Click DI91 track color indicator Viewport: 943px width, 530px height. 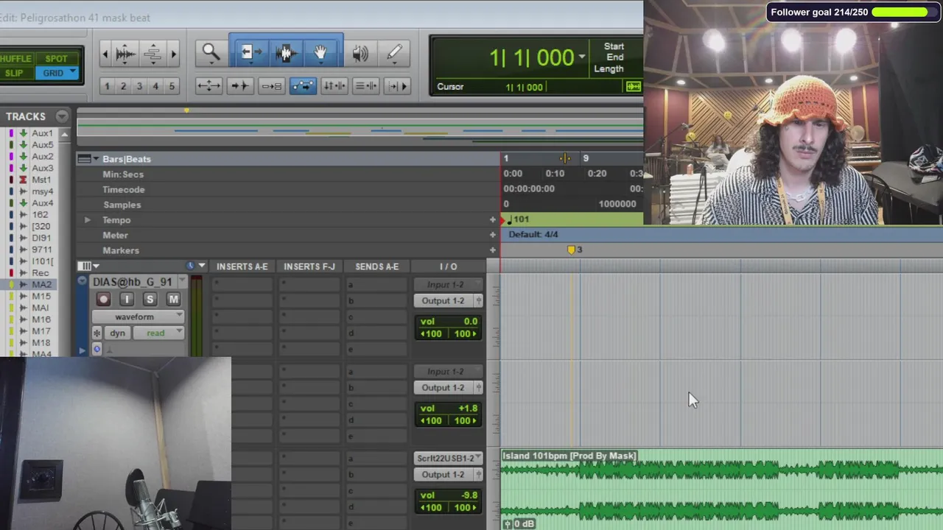11,238
